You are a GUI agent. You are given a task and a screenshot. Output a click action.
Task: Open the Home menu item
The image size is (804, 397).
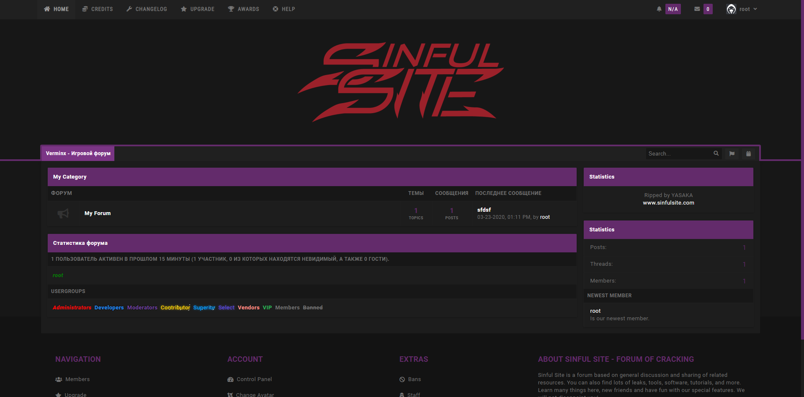(x=57, y=9)
